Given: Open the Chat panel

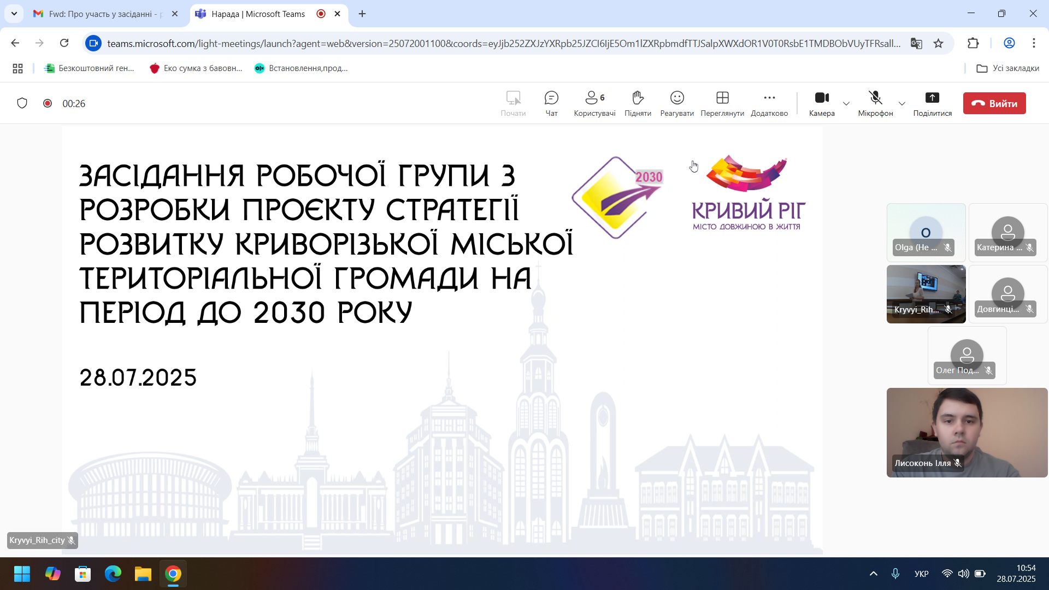Looking at the screenshot, I should pyautogui.click(x=551, y=103).
